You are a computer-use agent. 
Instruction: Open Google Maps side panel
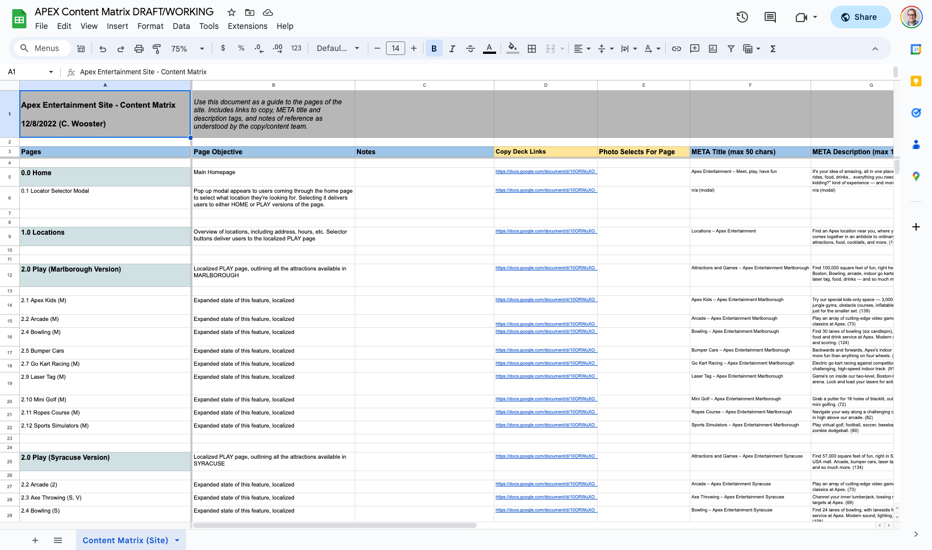point(916,176)
